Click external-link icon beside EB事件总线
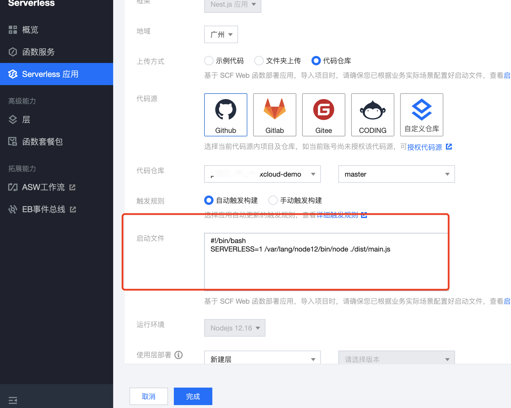Screen dimensions: 511x408 tap(73, 210)
